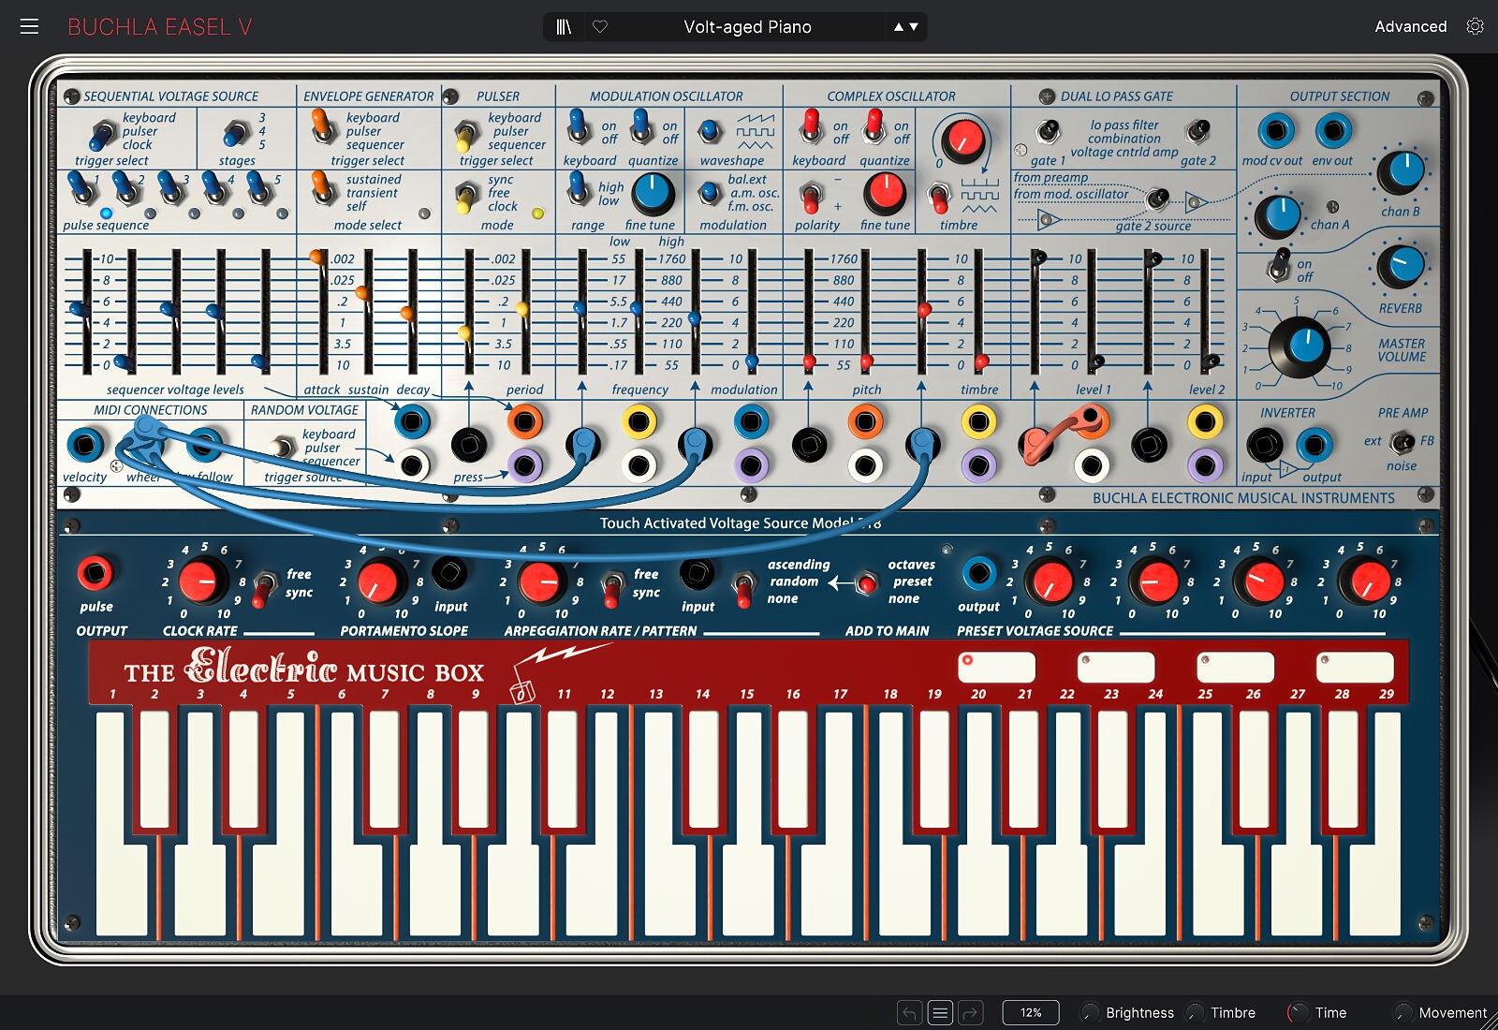Open the Advanced panel
Viewport: 1498px width, 1030px height.
pyautogui.click(x=1410, y=26)
